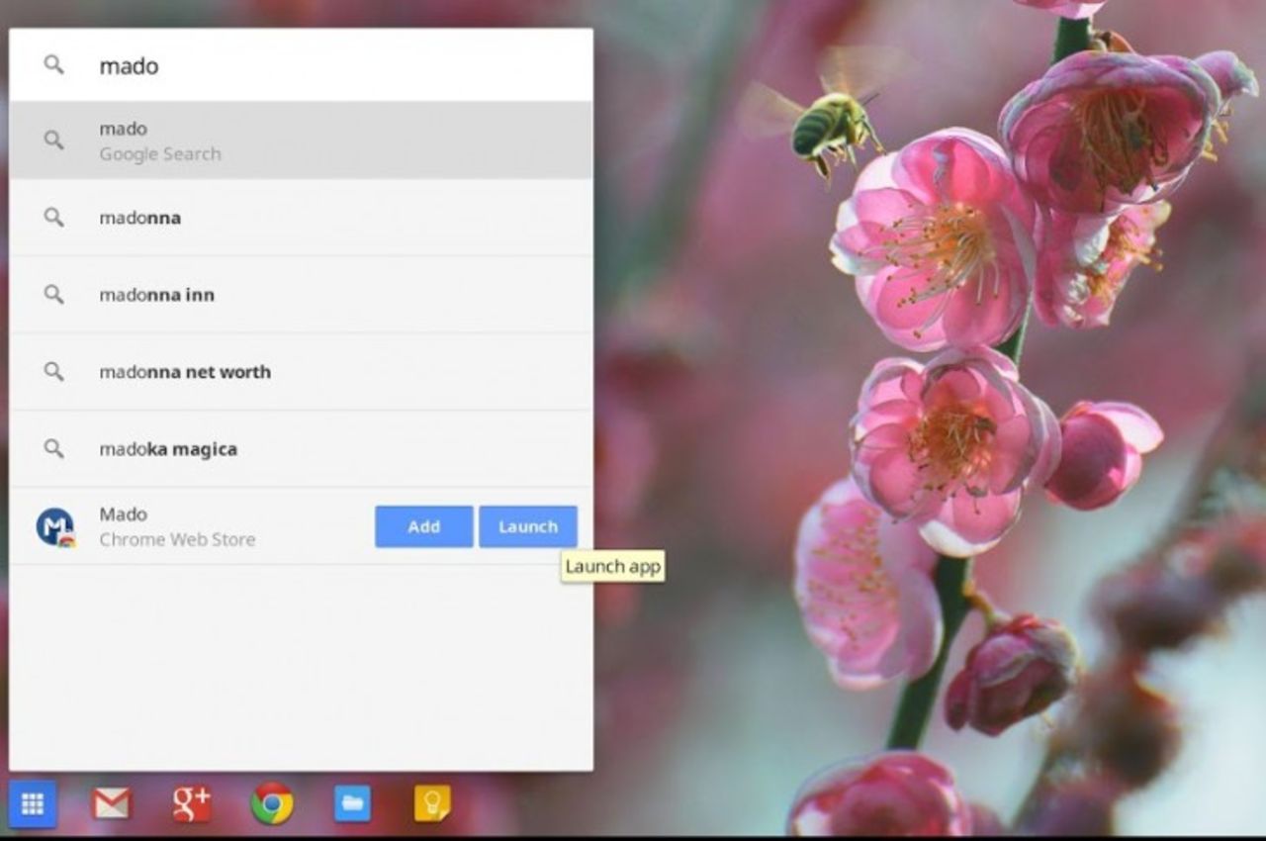The height and width of the screenshot is (841, 1266).
Task: Click the Mado app icon in results
Action: 54,525
